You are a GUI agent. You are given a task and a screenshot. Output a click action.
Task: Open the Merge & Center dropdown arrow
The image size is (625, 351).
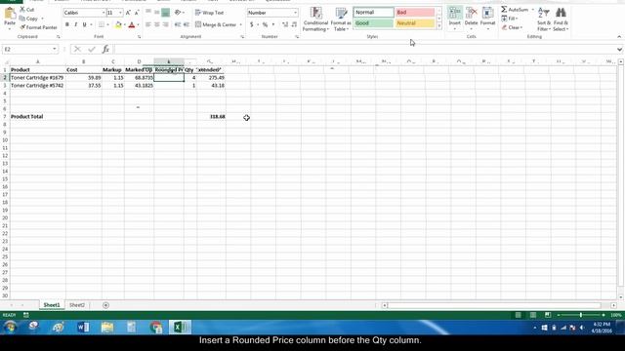click(x=241, y=24)
